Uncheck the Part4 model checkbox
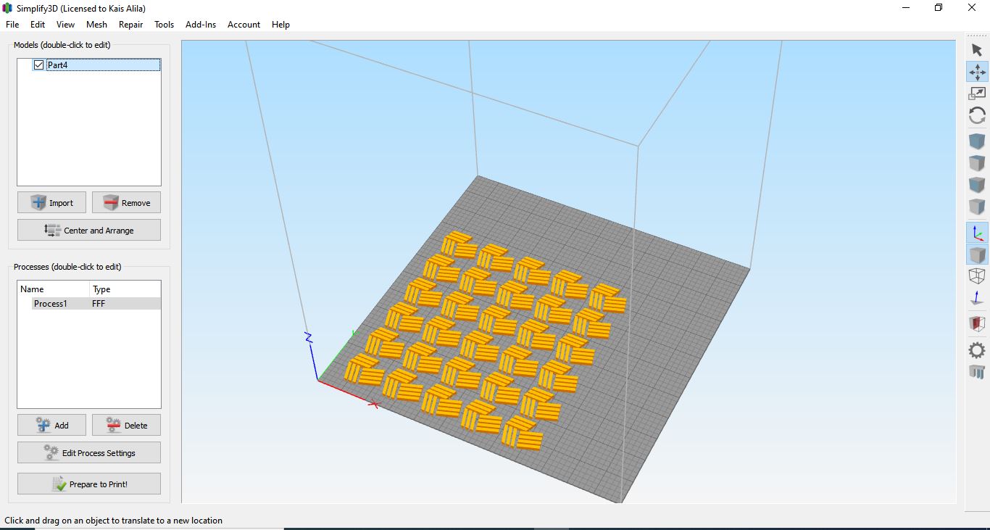Image resolution: width=990 pixels, height=530 pixels. 38,65
